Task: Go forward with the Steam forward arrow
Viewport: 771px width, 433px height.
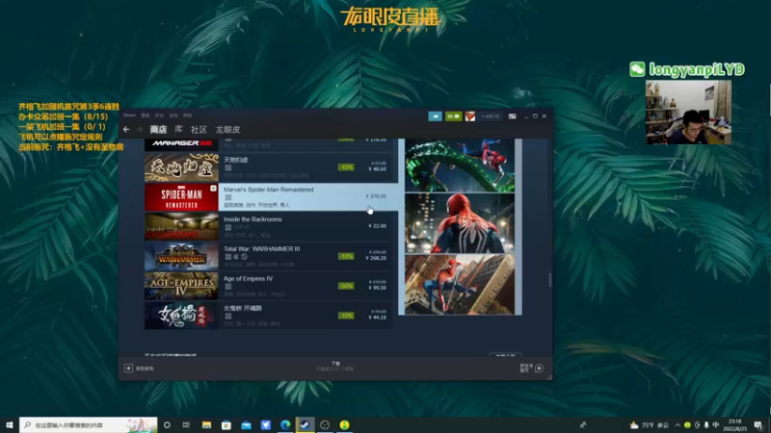Action: (140, 130)
